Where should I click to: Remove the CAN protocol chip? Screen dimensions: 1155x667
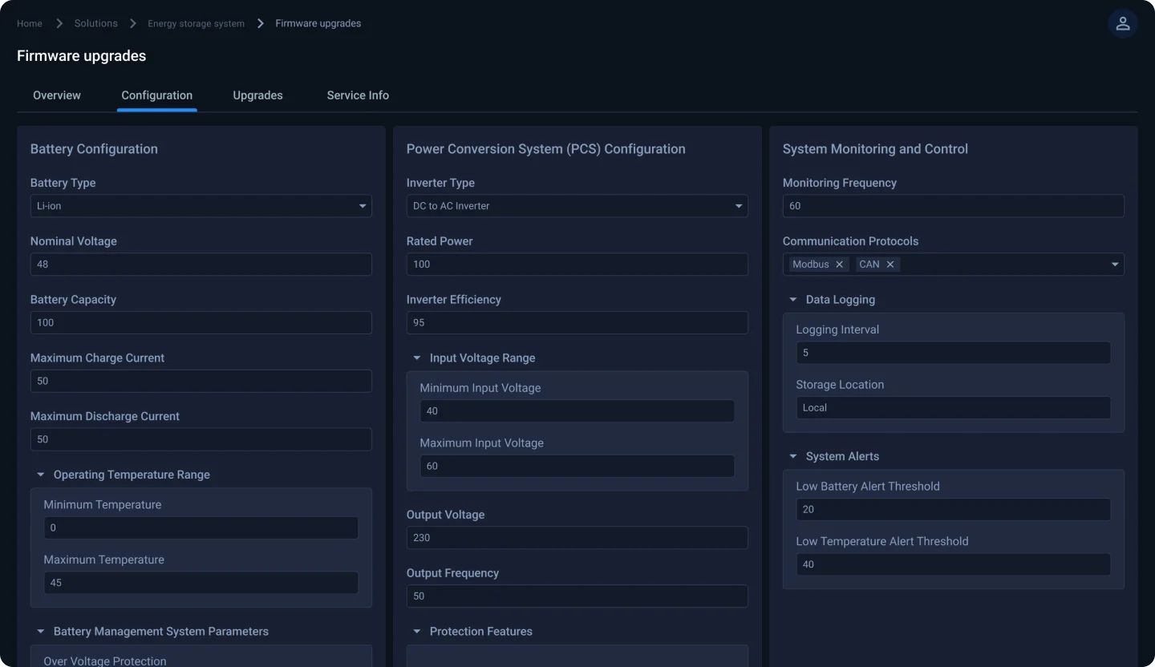(890, 265)
